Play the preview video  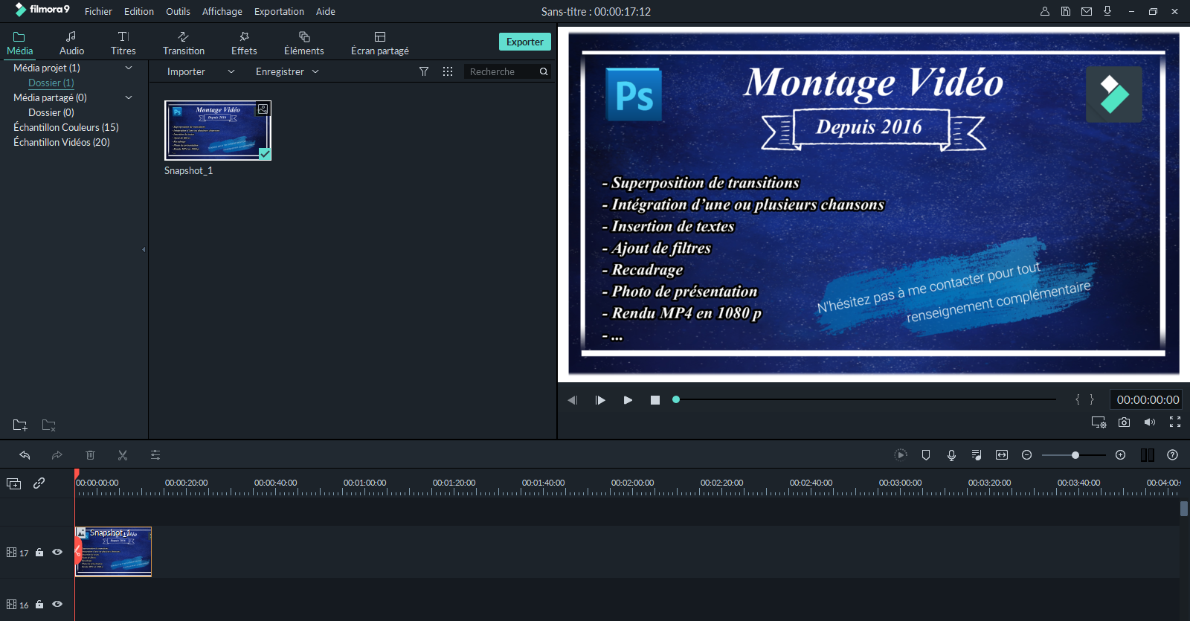(x=628, y=400)
